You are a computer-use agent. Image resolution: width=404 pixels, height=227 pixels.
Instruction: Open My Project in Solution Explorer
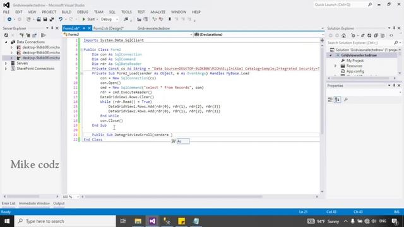[355, 61]
